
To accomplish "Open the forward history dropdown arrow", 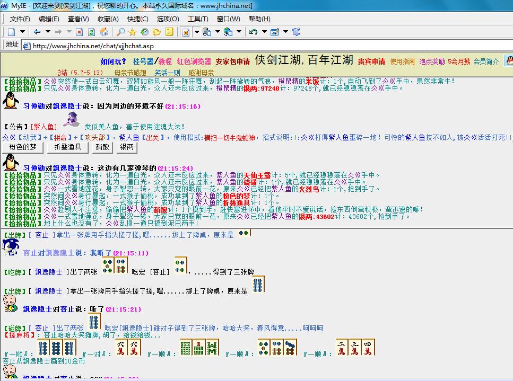I will click(69, 32).
